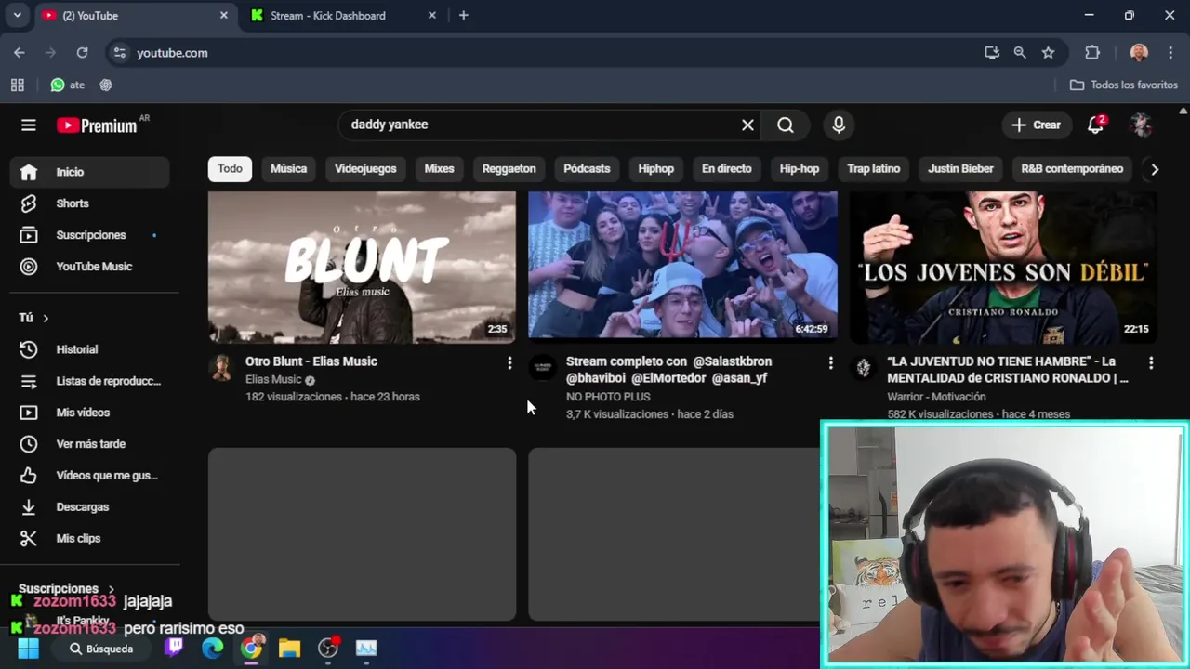Select the R&B contemporáneo filter chip
This screenshot has height=669, width=1190.
click(1072, 169)
